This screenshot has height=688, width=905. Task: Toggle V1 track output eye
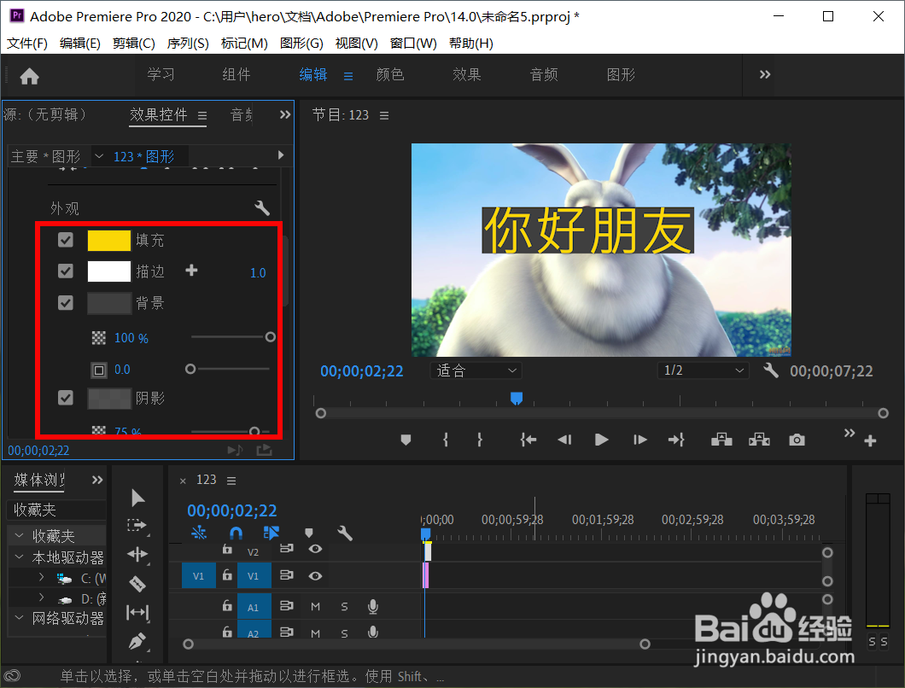[x=315, y=576]
